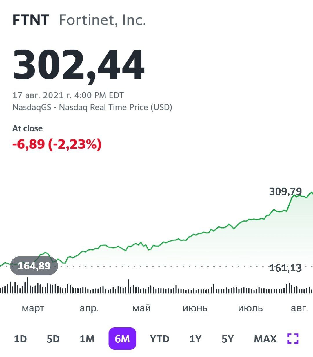Click the -6,89 (-2,23%) price change

(x=57, y=144)
